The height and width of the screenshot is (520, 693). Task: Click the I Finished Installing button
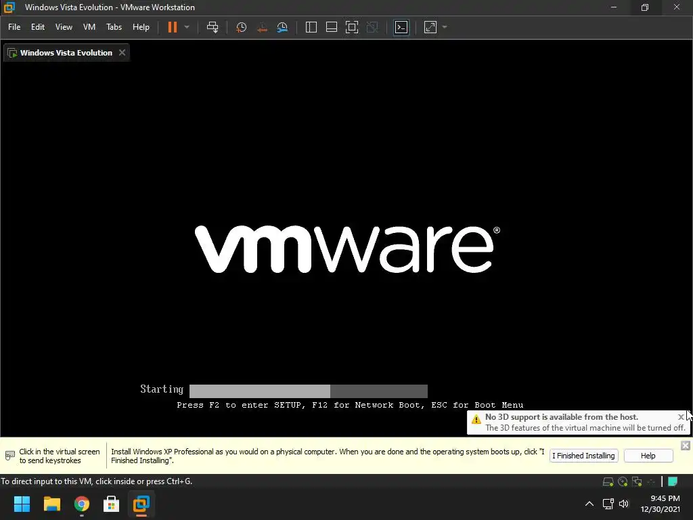583,456
